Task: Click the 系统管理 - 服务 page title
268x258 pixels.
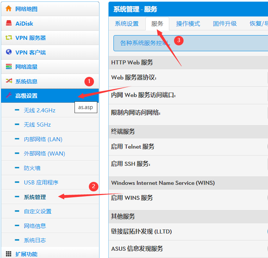Action: click(135, 9)
